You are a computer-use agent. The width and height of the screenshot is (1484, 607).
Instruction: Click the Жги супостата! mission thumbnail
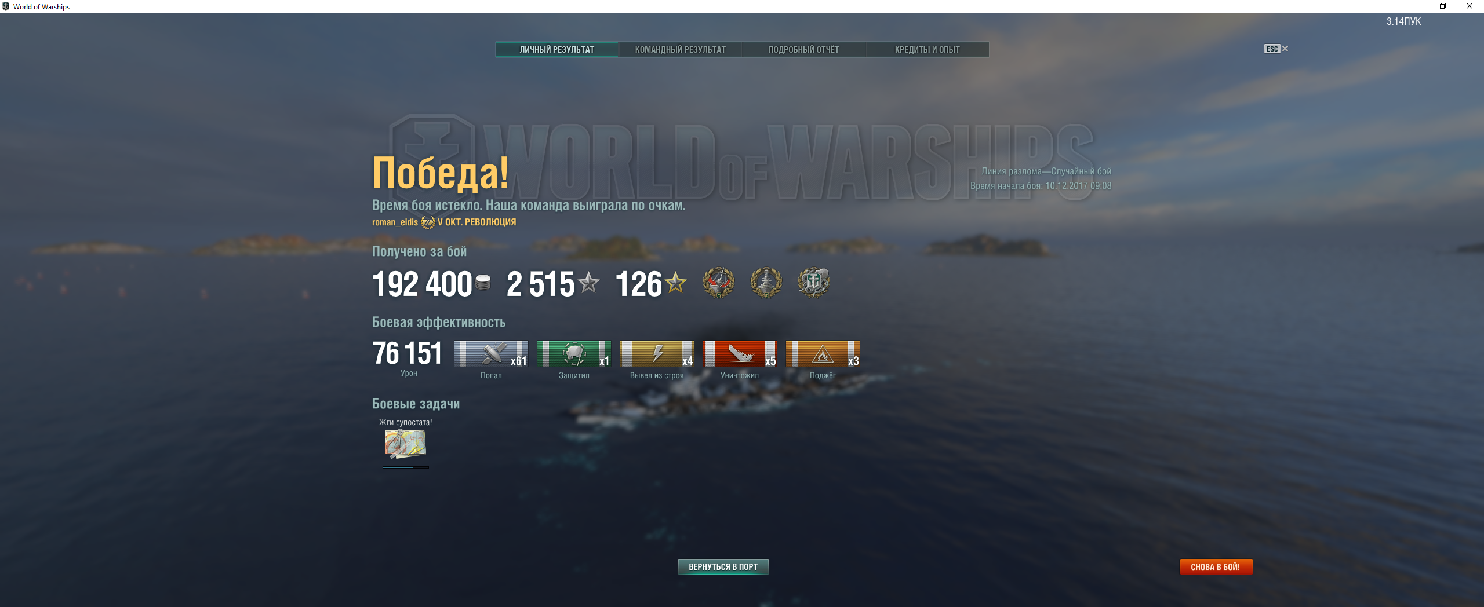point(406,444)
